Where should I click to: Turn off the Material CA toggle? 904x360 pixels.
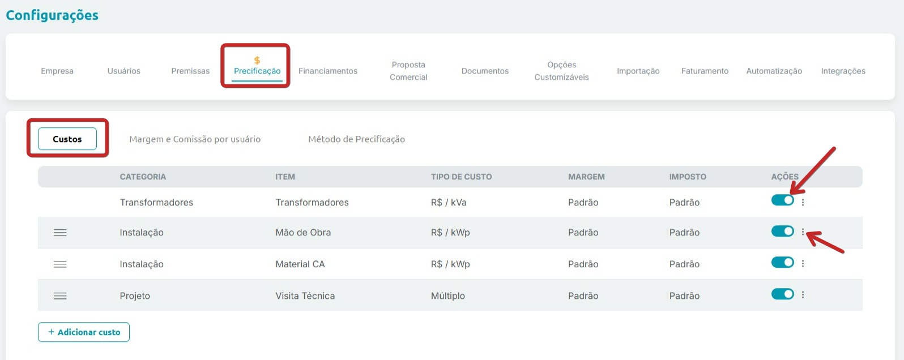tap(782, 262)
